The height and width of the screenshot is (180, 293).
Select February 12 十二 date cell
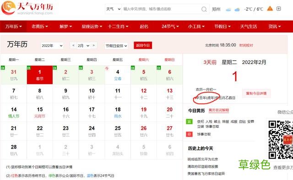point(144,94)
